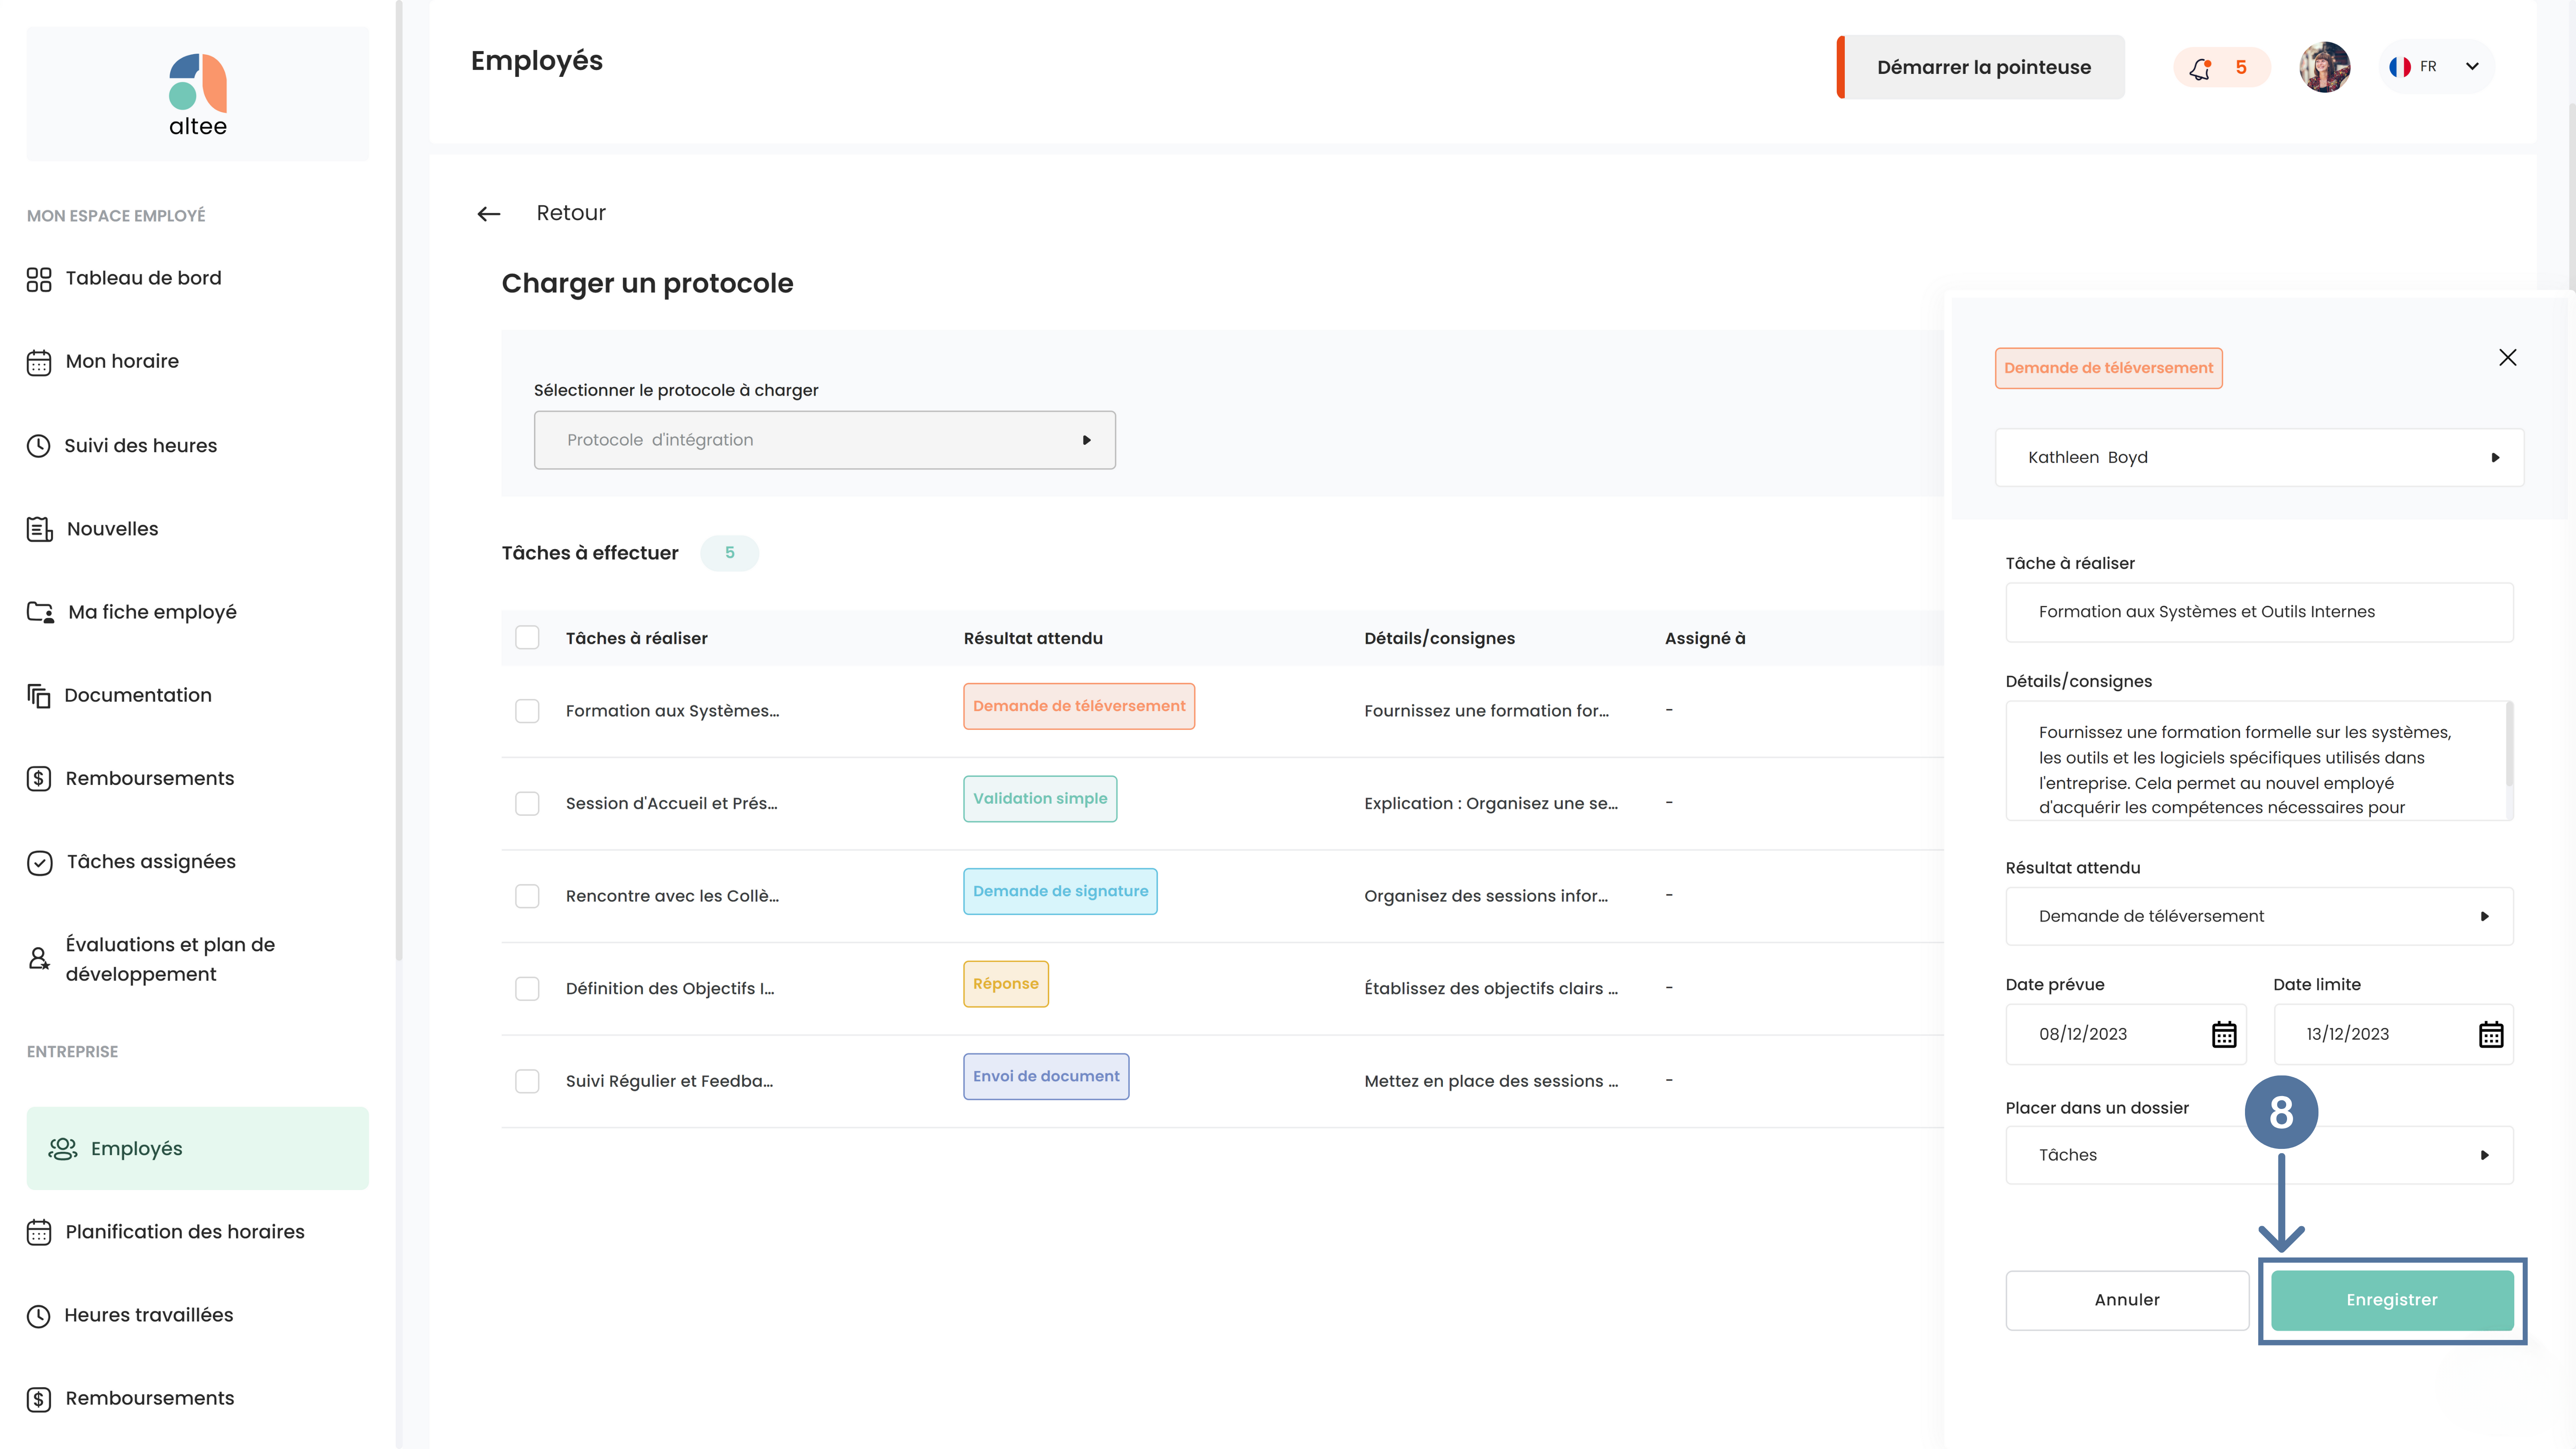Viewport: 2576px width, 1449px height.
Task: Expand the Résultat attendu dropdown
Action: click(2260, 916)
